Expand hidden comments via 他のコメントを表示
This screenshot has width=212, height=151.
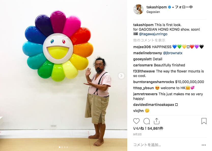149,40
